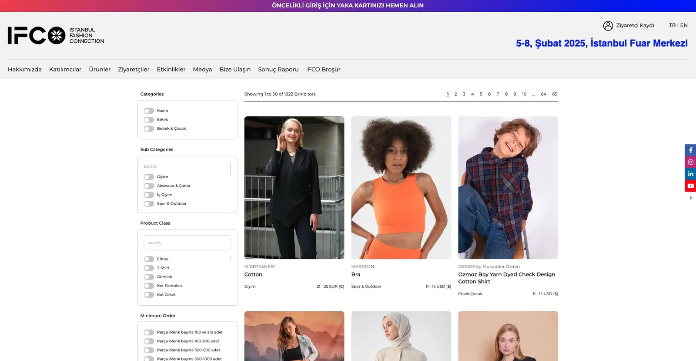Open the Ürünler menu item
This screenshot has width=696, height=361.
(100, 69)
